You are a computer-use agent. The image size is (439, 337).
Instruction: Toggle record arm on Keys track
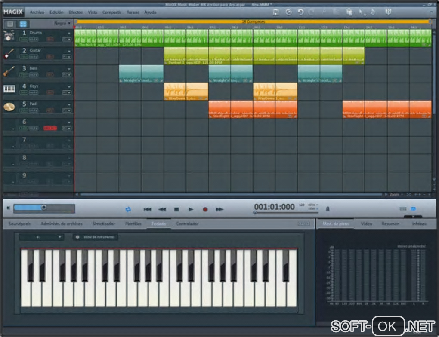pos(50,92)
